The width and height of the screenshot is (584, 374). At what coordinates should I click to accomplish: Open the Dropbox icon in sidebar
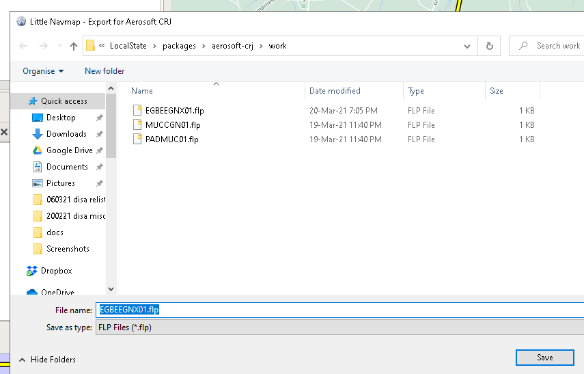click(32, 271)
